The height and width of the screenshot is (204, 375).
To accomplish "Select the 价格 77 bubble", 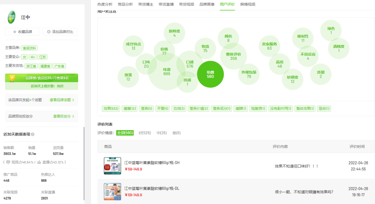I will tap(164, 51).
